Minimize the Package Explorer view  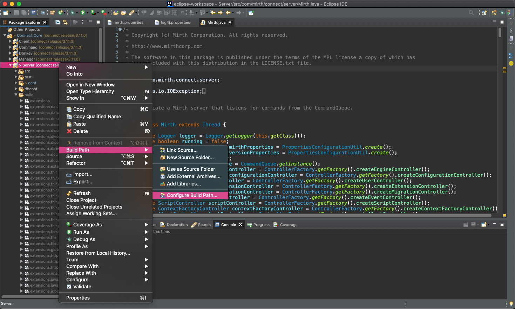[x=90, y=22]
